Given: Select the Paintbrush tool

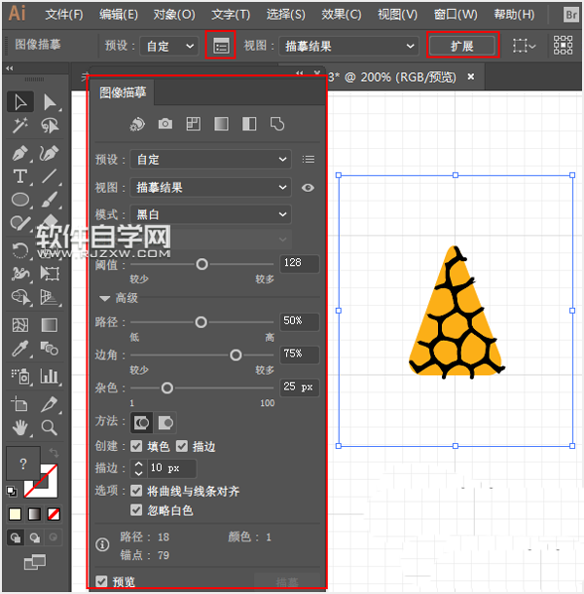Looking at the screenshot, I should click(x=50, y=200).
